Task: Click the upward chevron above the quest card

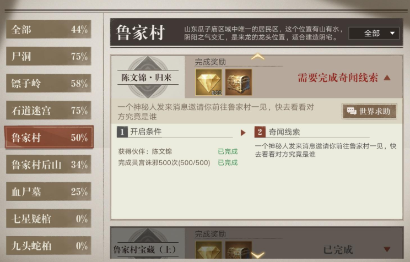Action: [x=258, y=57]
